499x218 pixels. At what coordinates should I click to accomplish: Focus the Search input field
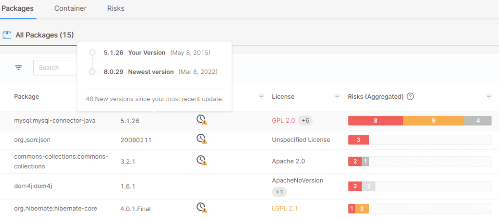tap(56, 67)
